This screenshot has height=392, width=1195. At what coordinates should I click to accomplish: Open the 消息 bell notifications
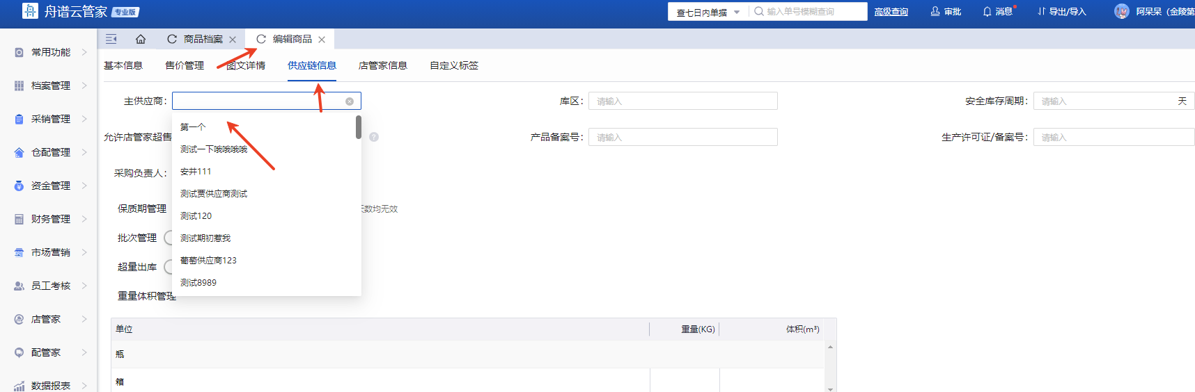pos(997,12)
